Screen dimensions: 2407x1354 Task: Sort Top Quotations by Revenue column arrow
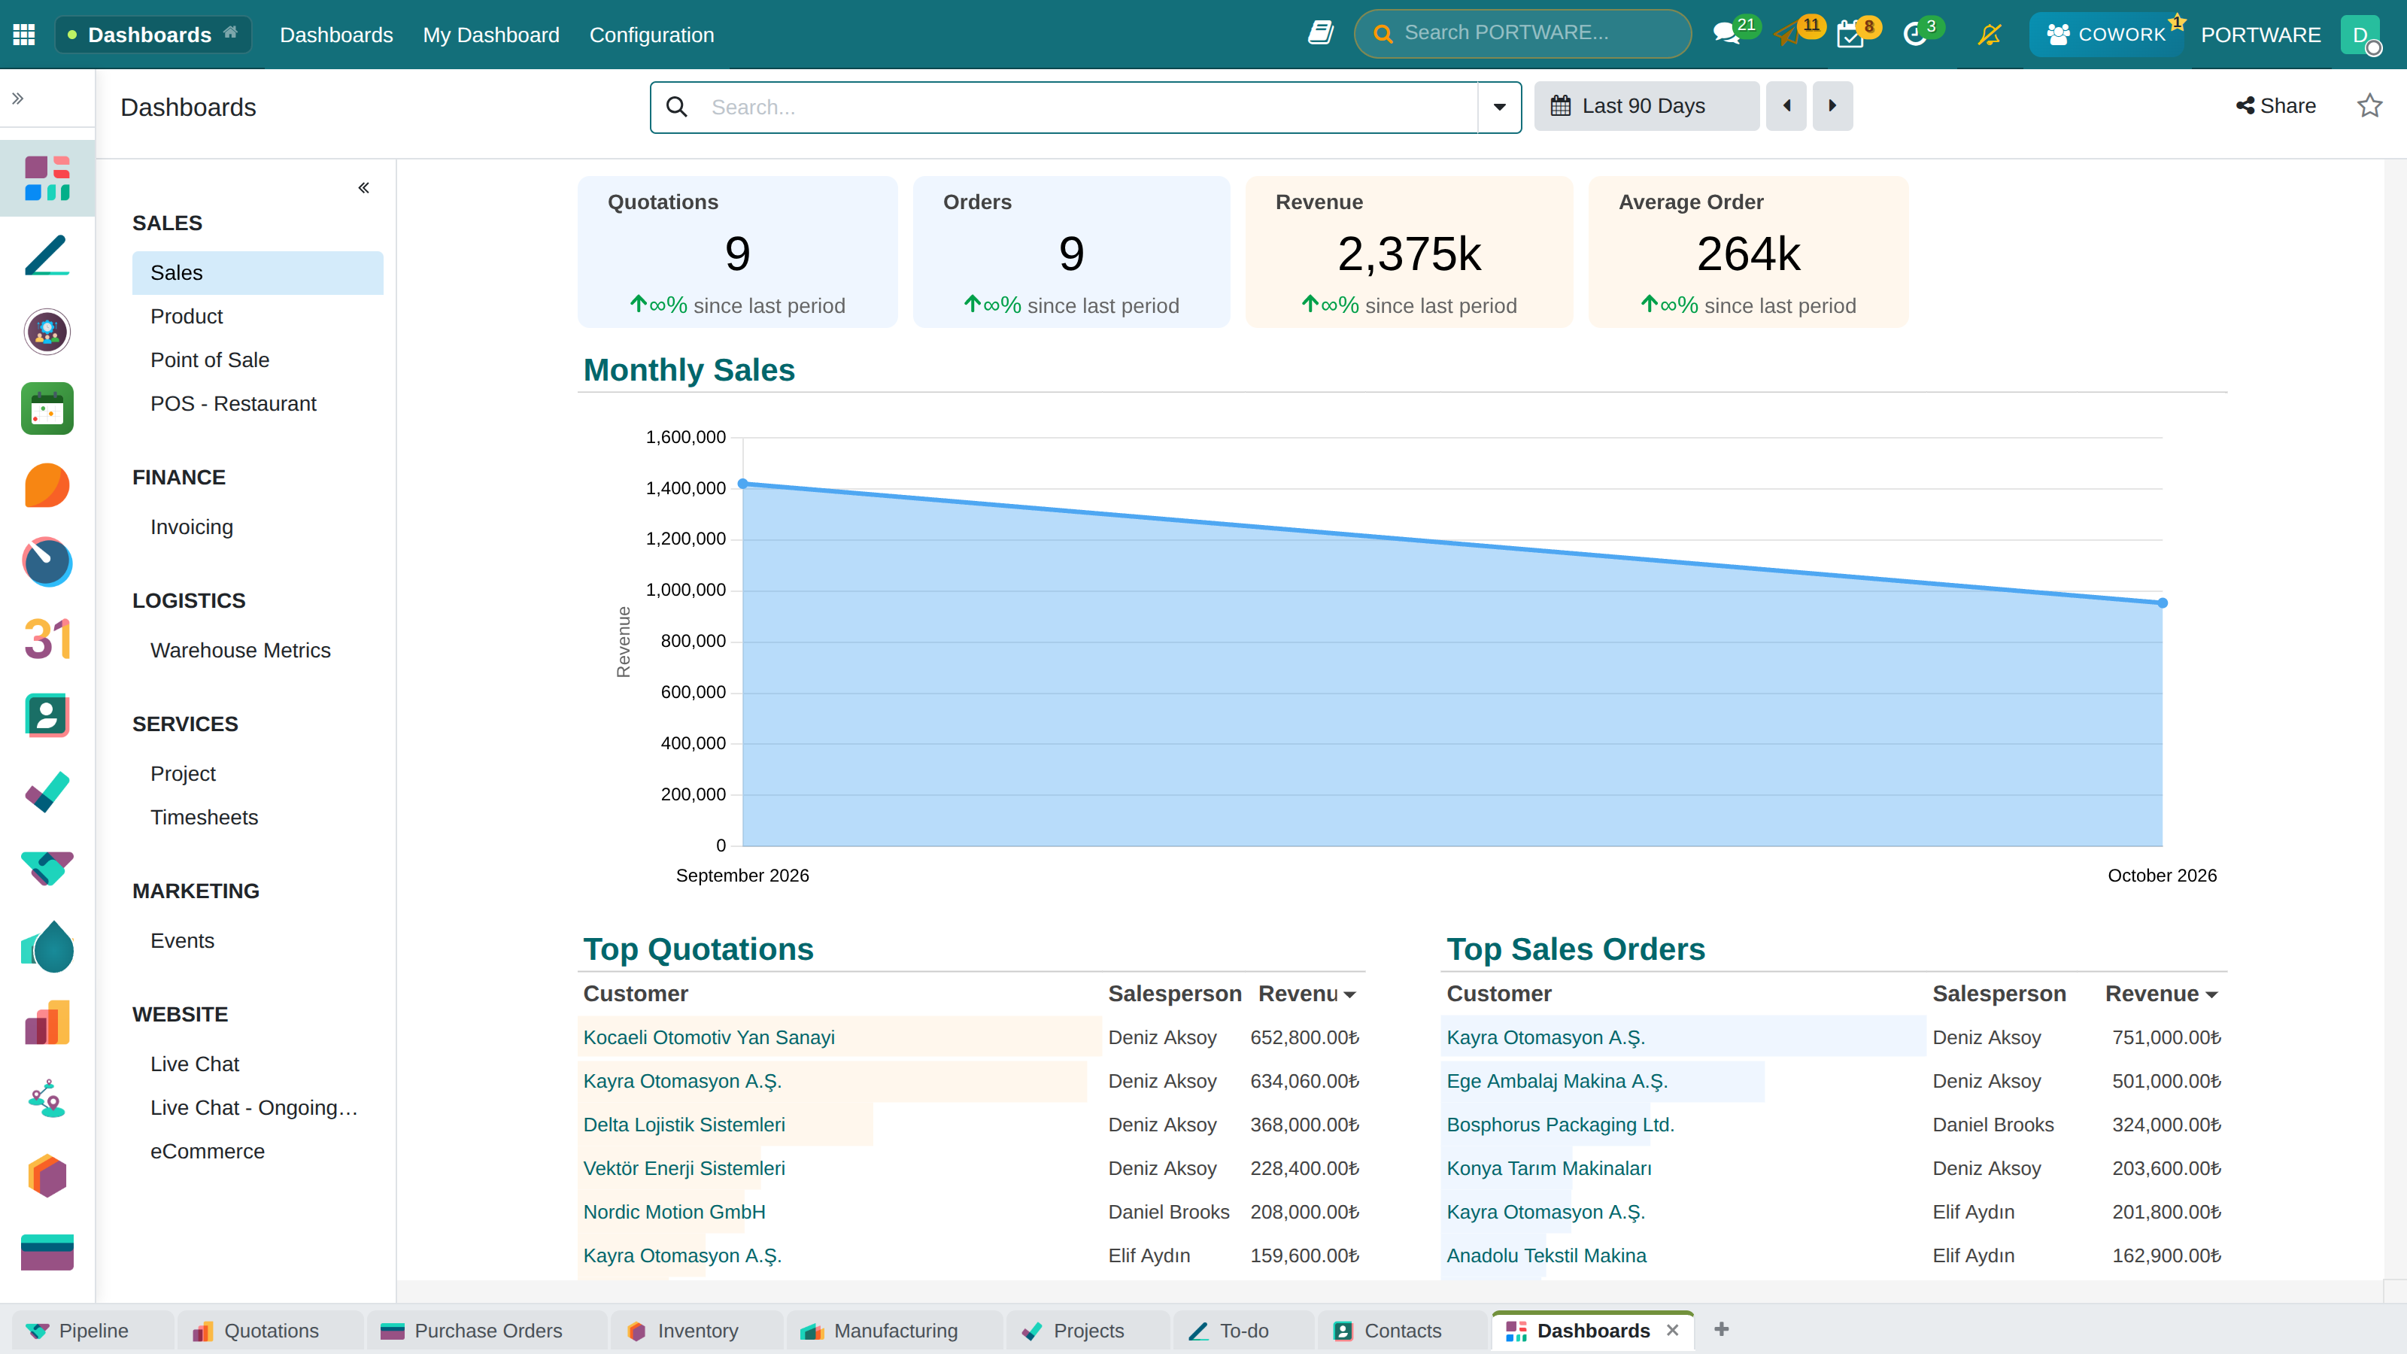pyautogui.click(x=1350, y=995)
